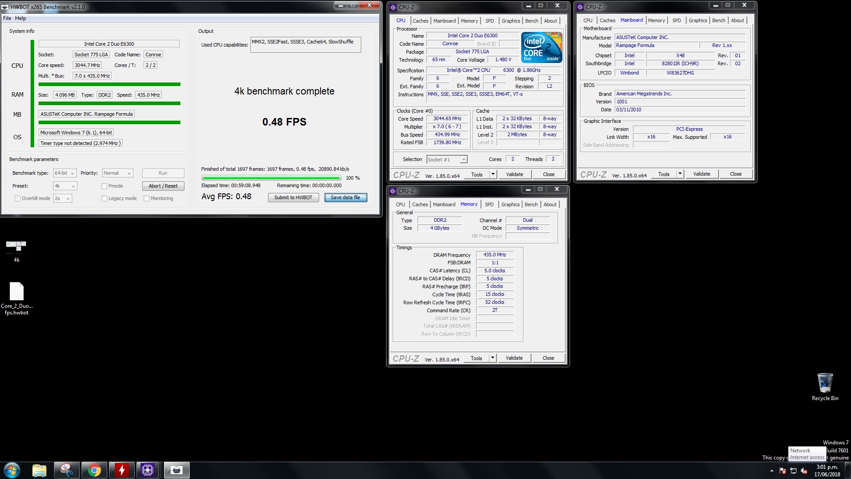
Task: Open Memory tab in Mainboard CPU-Z window
Action: (656, 20)
